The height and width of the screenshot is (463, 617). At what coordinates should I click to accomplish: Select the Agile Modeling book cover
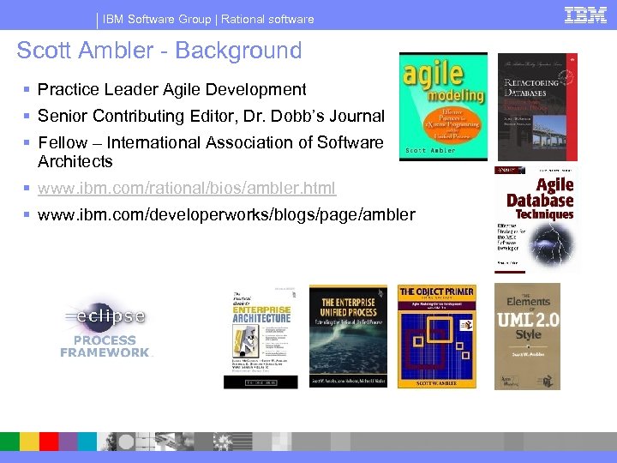coord(444,106)
